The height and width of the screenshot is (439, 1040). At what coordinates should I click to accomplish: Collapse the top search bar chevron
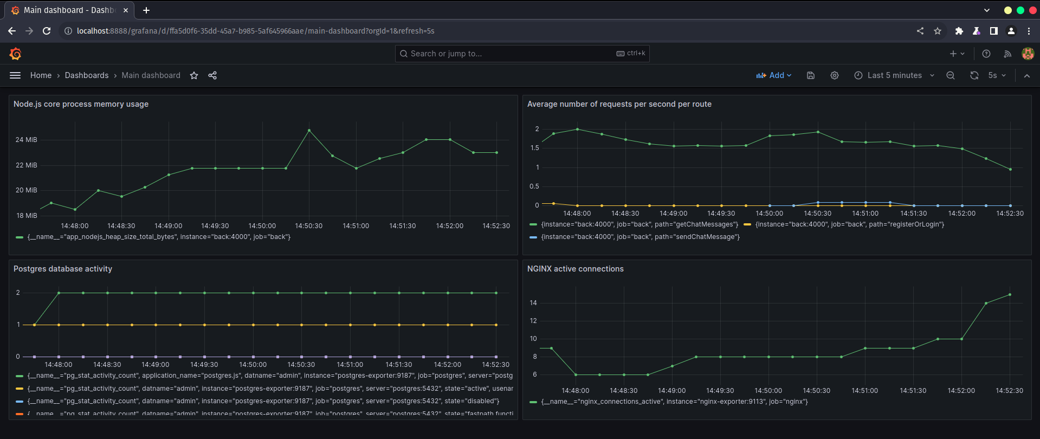(x=1027, y=75)
